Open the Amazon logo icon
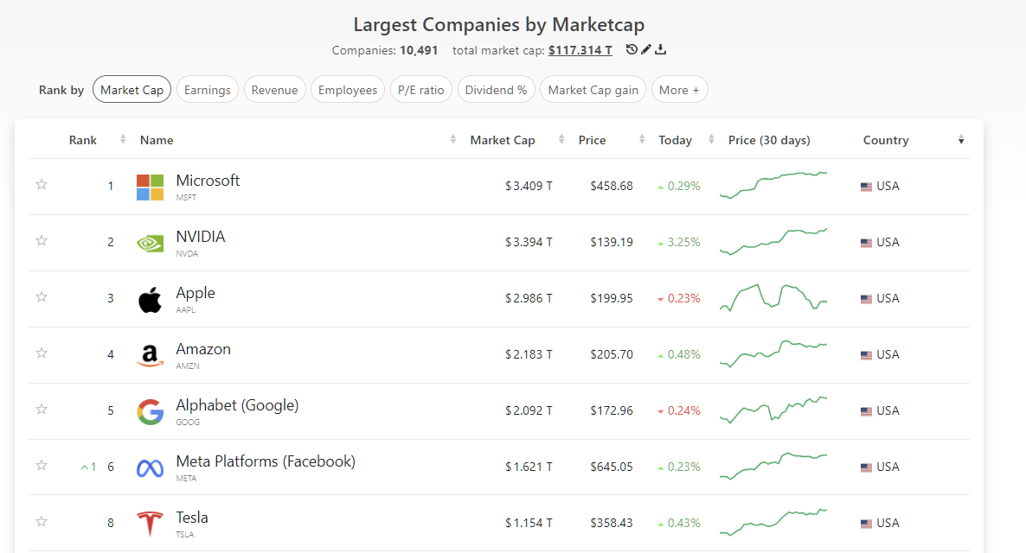The height and width of the screenshot is (553, 1026). click(150, 356)
